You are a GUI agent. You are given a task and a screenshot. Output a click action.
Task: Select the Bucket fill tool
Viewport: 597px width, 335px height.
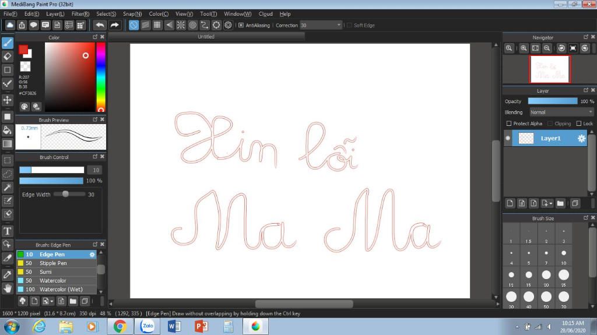[x=7, y=130]
